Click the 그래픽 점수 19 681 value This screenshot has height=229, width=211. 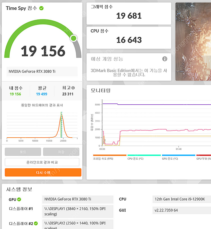coord(129,16)
